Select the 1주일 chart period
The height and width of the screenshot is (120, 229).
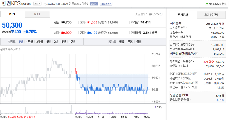[29, 42]
